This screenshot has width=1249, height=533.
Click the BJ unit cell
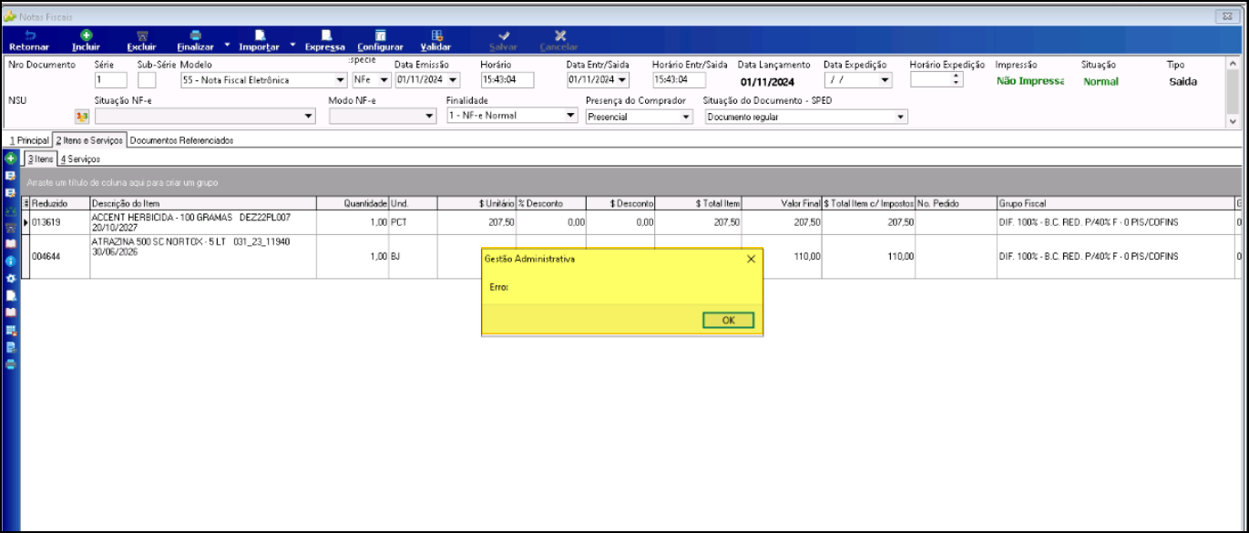[413, 257]
